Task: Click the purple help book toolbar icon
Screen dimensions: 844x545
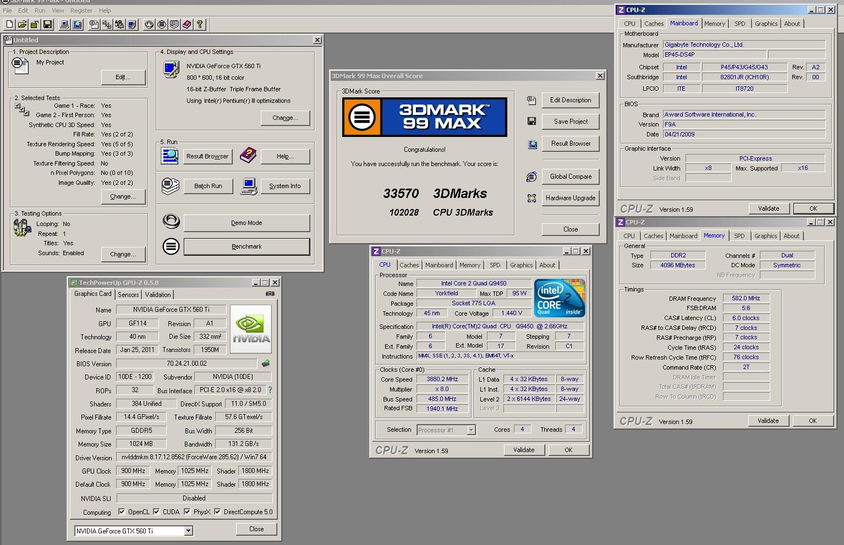Action: click(187, 24)
